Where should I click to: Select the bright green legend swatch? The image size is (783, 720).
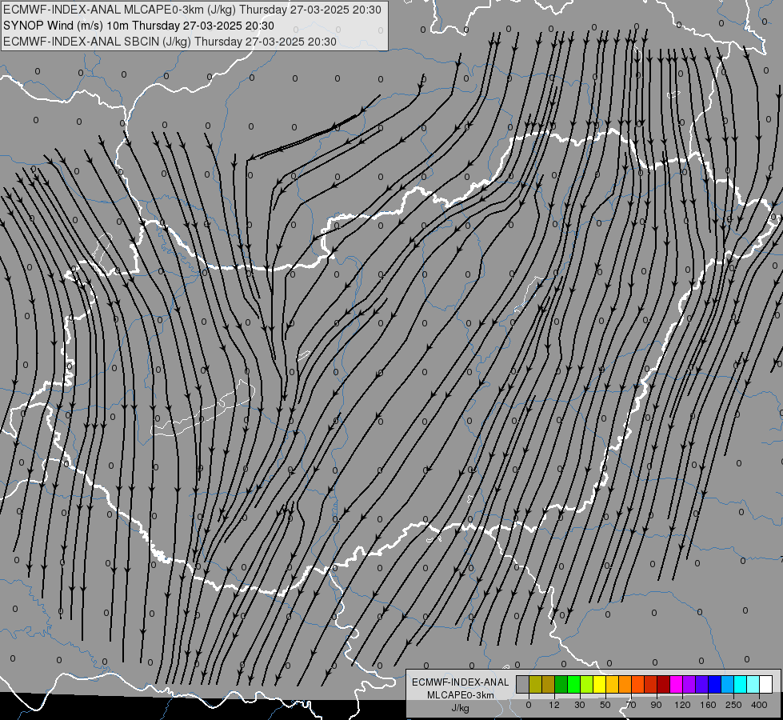pos(573,684)
